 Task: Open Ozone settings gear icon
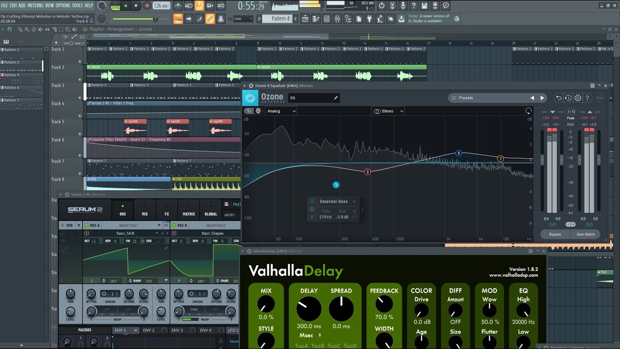coord(578,98)
